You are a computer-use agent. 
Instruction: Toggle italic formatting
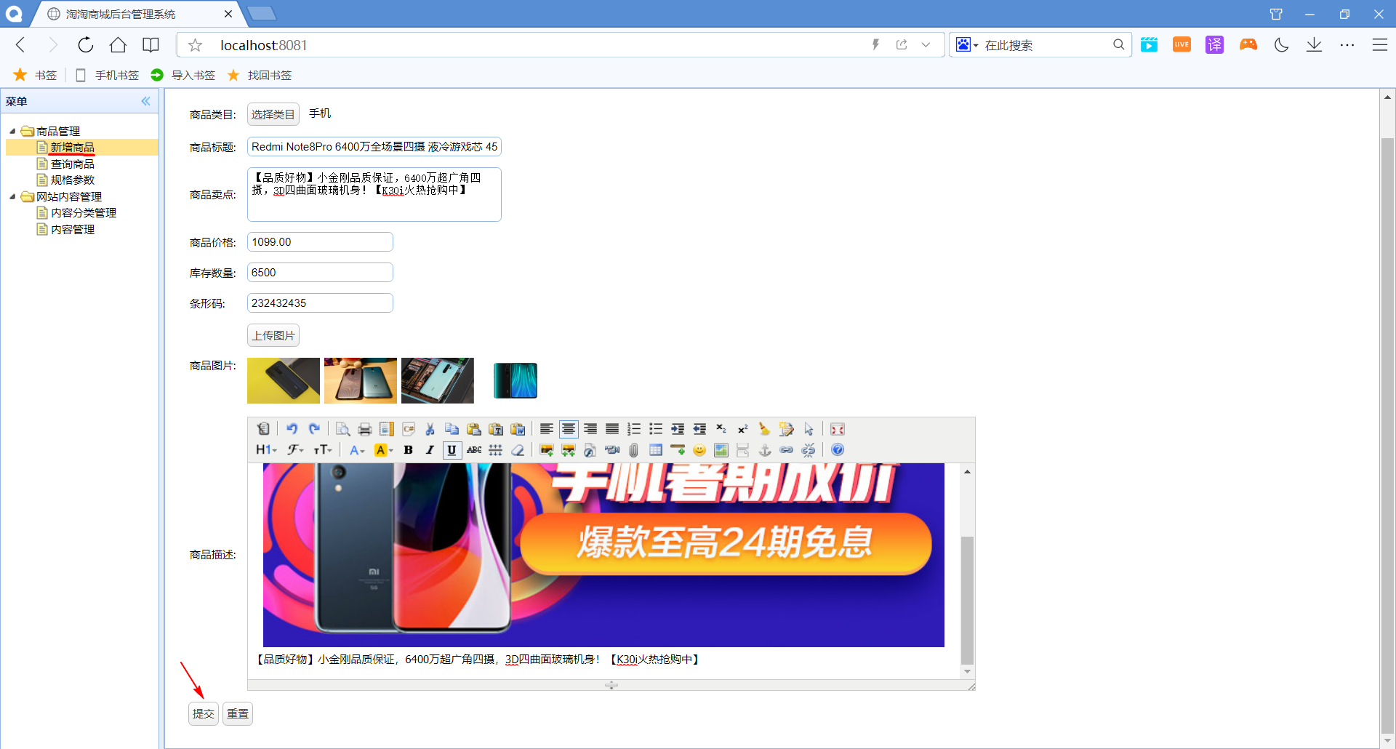430,450
